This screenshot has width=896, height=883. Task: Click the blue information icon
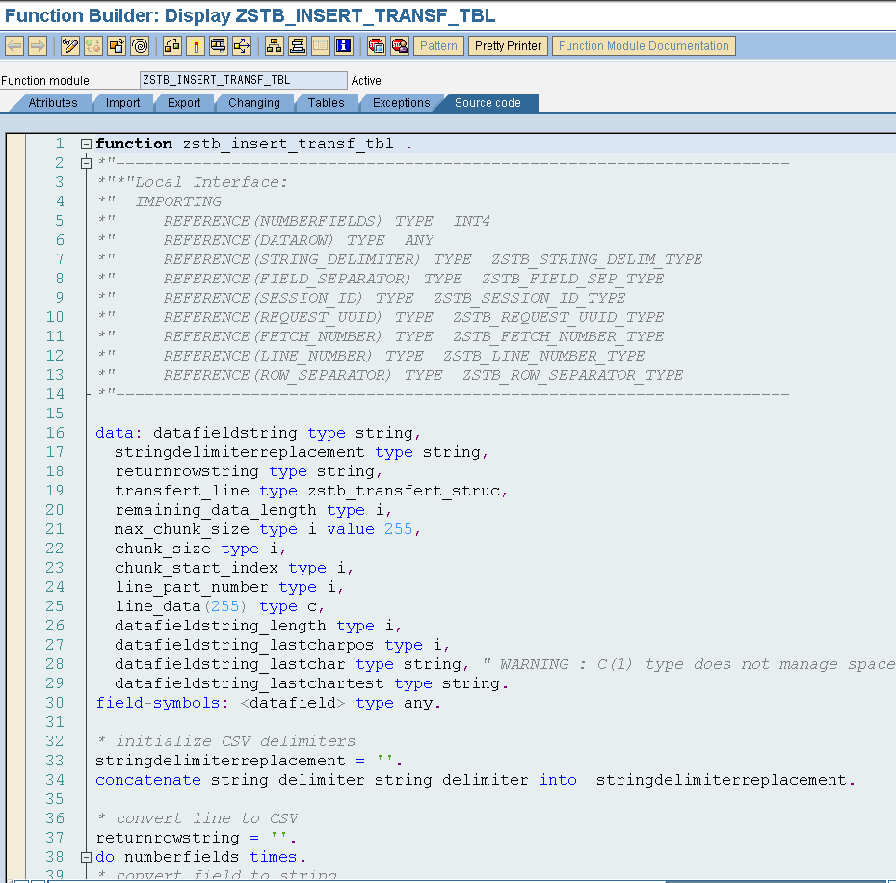(343, 44)
